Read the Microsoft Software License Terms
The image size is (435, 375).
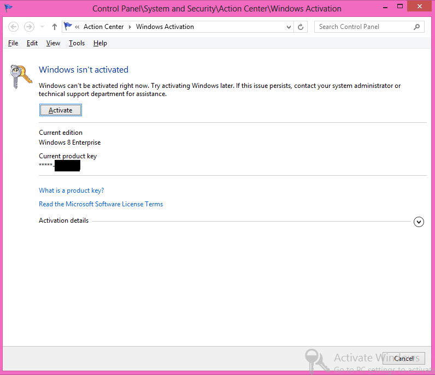tap(101, 204)
